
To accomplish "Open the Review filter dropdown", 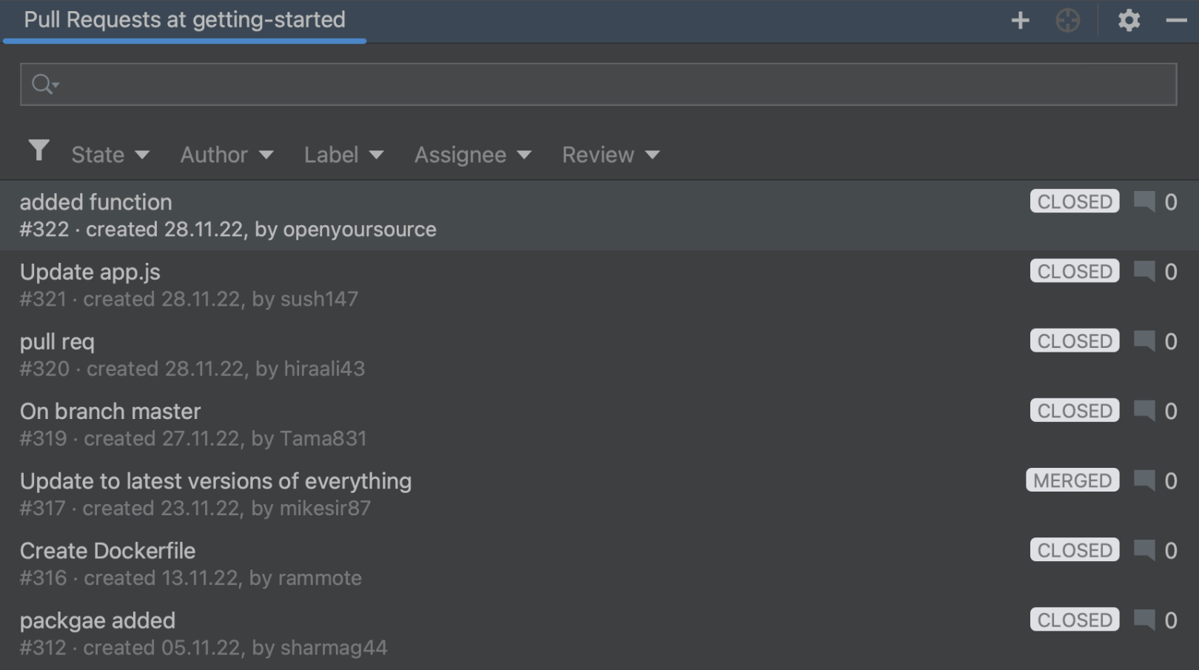I will 608,155.
